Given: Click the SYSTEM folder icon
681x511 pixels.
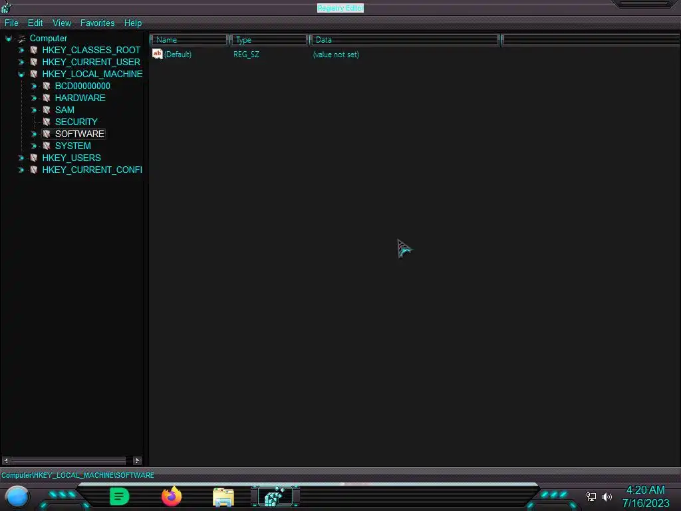Looking at the screenshot, I should 47,146.
